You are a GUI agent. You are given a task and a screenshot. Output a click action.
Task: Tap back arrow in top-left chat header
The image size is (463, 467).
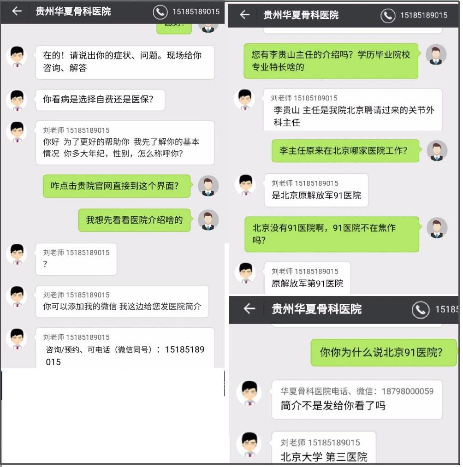click(x=17, y=12)
